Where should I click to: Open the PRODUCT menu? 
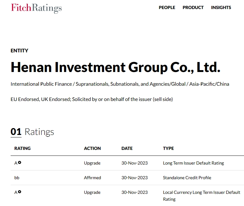193,7
